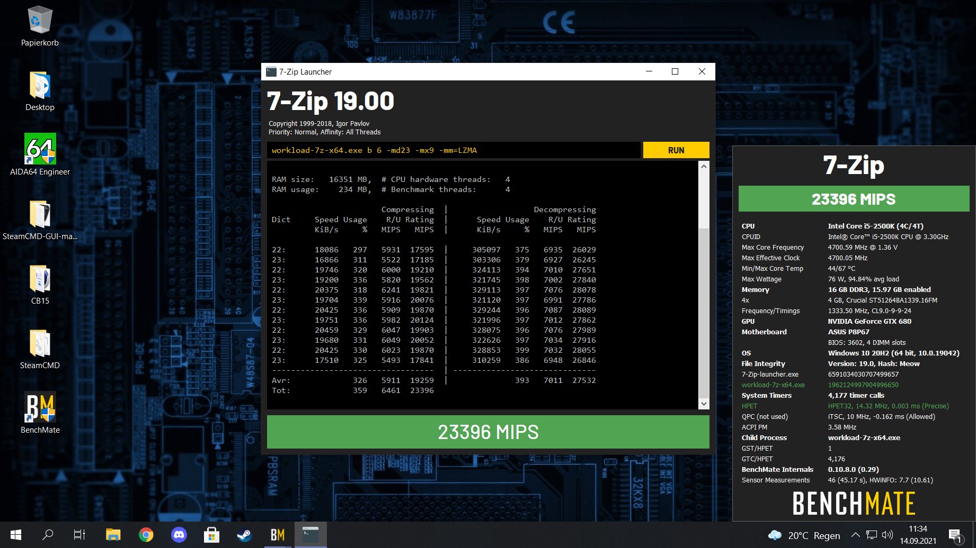976x548 pixels.
Task: Click the yellow RUN button
Action: [x=676, y=150]
